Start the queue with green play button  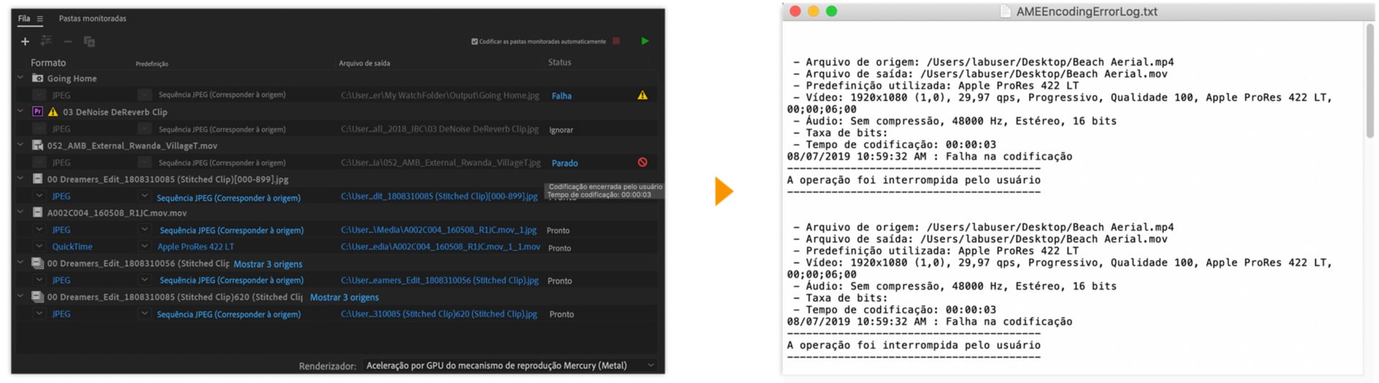pyautogui.click(x=645, y=41)
